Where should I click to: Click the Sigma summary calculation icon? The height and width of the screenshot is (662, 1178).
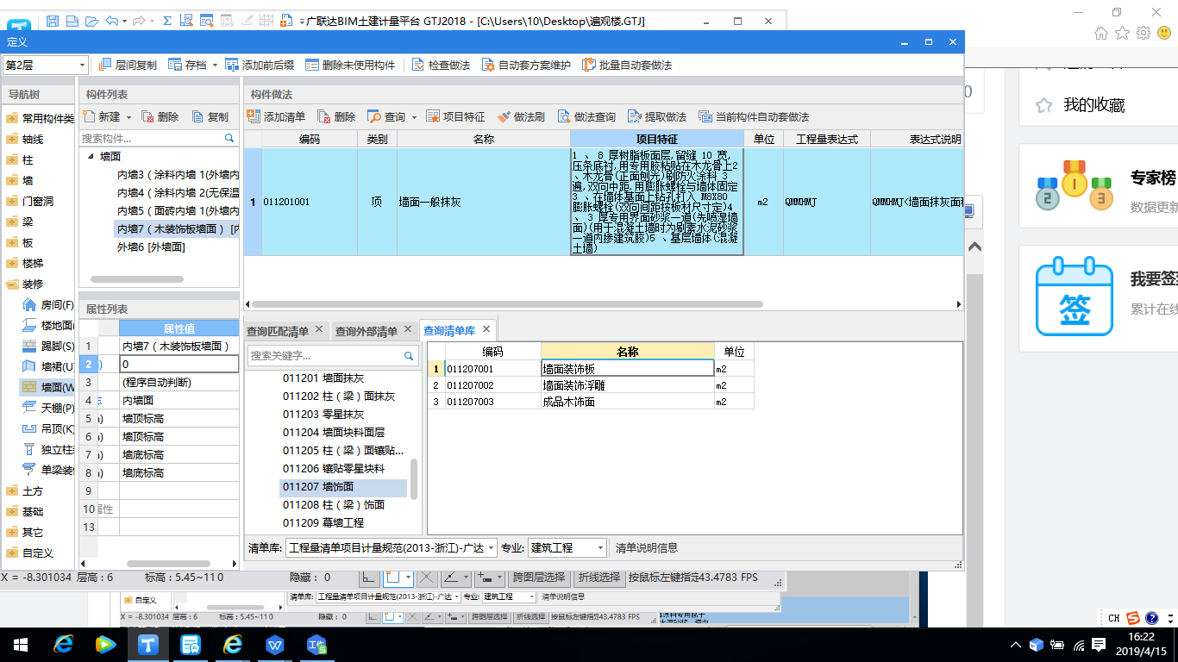pyautogui.click(x=166, y=21)
